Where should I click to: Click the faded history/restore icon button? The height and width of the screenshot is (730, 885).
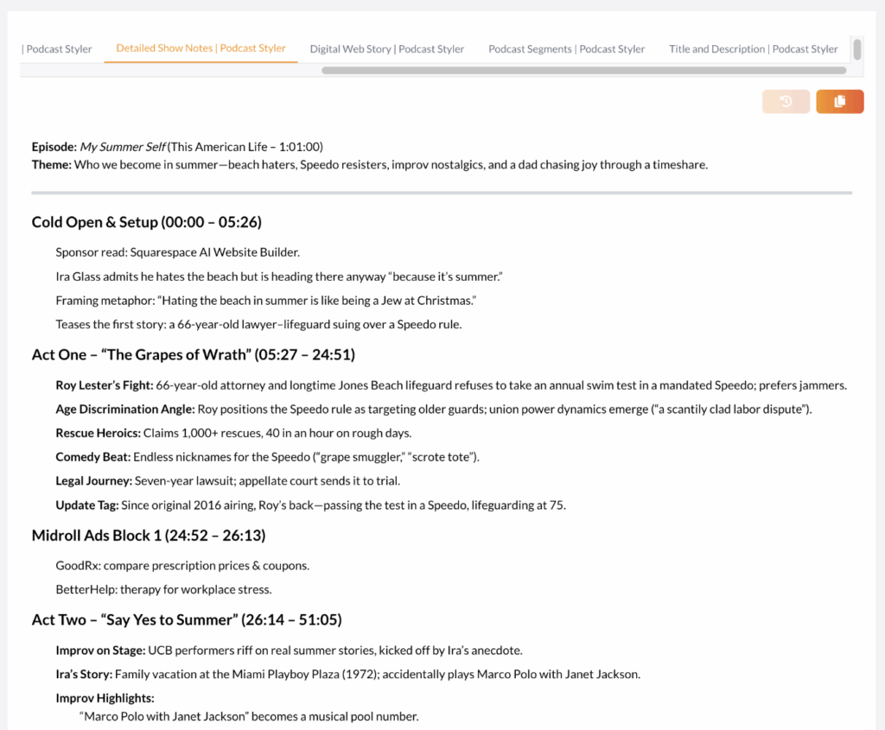[x=786, y=102]
